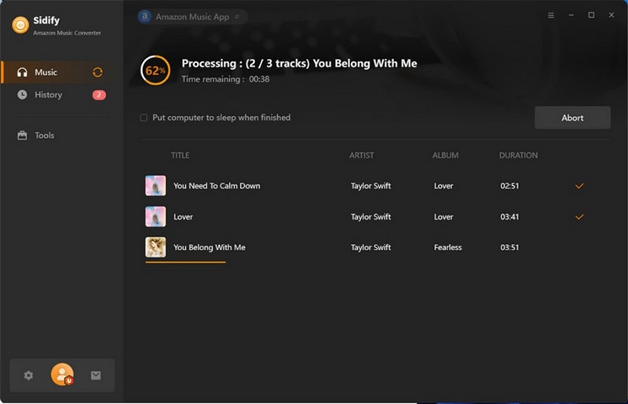
Task: Click the TITLE column header
Action: point(181,155)
